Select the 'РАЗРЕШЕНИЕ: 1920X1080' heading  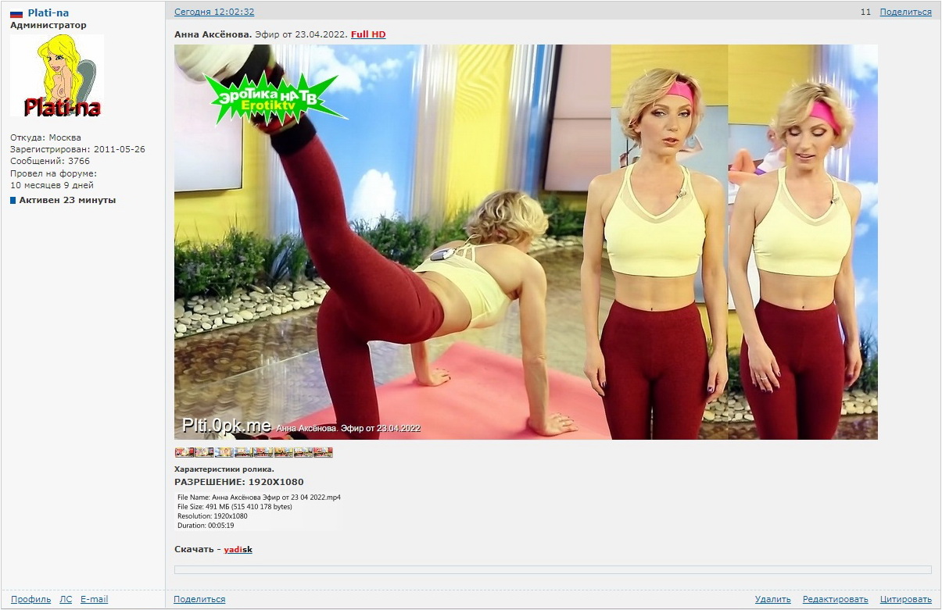click(239, 482)
